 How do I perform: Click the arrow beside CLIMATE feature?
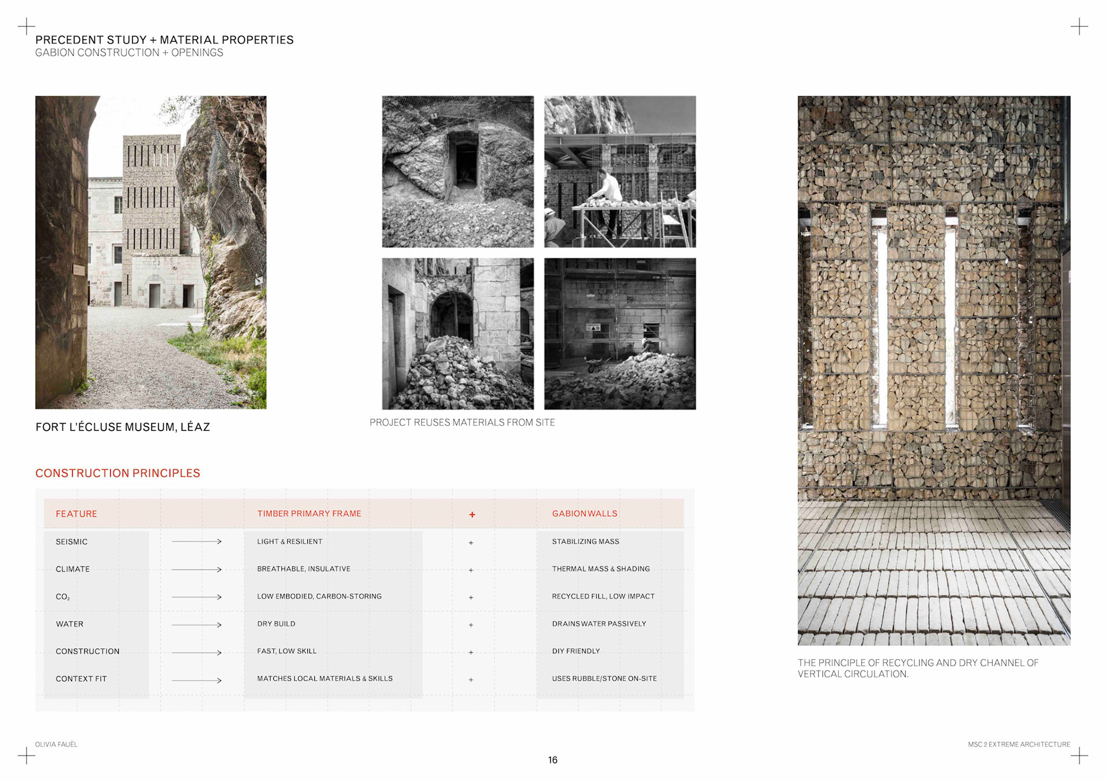tap(196, 569)
